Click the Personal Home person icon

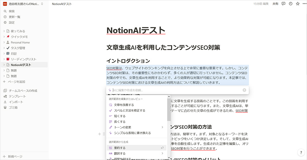pyautogui.click(x=8, y=42)
